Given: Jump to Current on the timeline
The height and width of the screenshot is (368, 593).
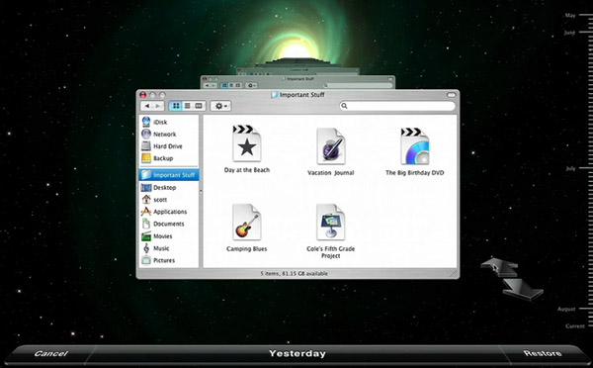Looking at the screenshot, I should point(575,326).
